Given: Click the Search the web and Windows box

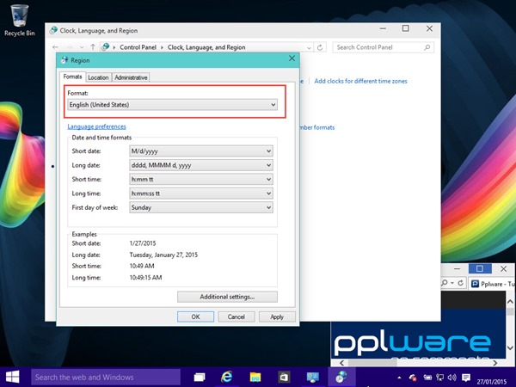Looking at the screenshot, I should click(106, 378).
